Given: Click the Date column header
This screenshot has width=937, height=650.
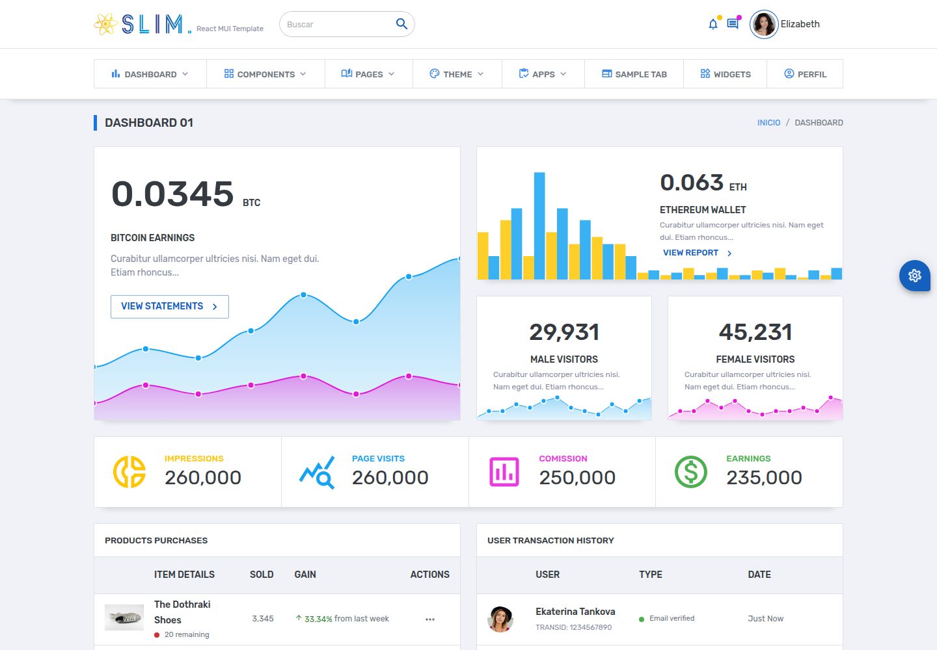Looking at the screenshot, I should [759, 575].
